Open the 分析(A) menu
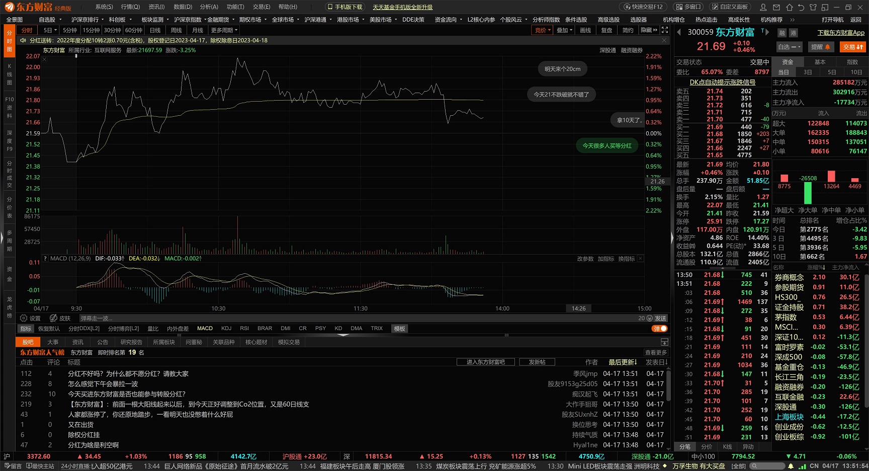Viewport: 869px width, 471px height. click(x=209, y=7)
